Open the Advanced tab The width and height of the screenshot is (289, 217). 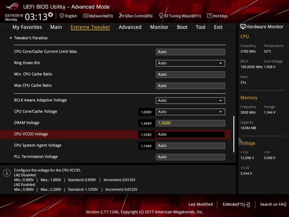[x=130, y=27]
